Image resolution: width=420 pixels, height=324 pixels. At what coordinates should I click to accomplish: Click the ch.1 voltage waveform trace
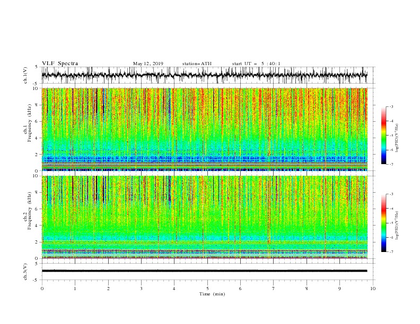(x=204, y=75)
